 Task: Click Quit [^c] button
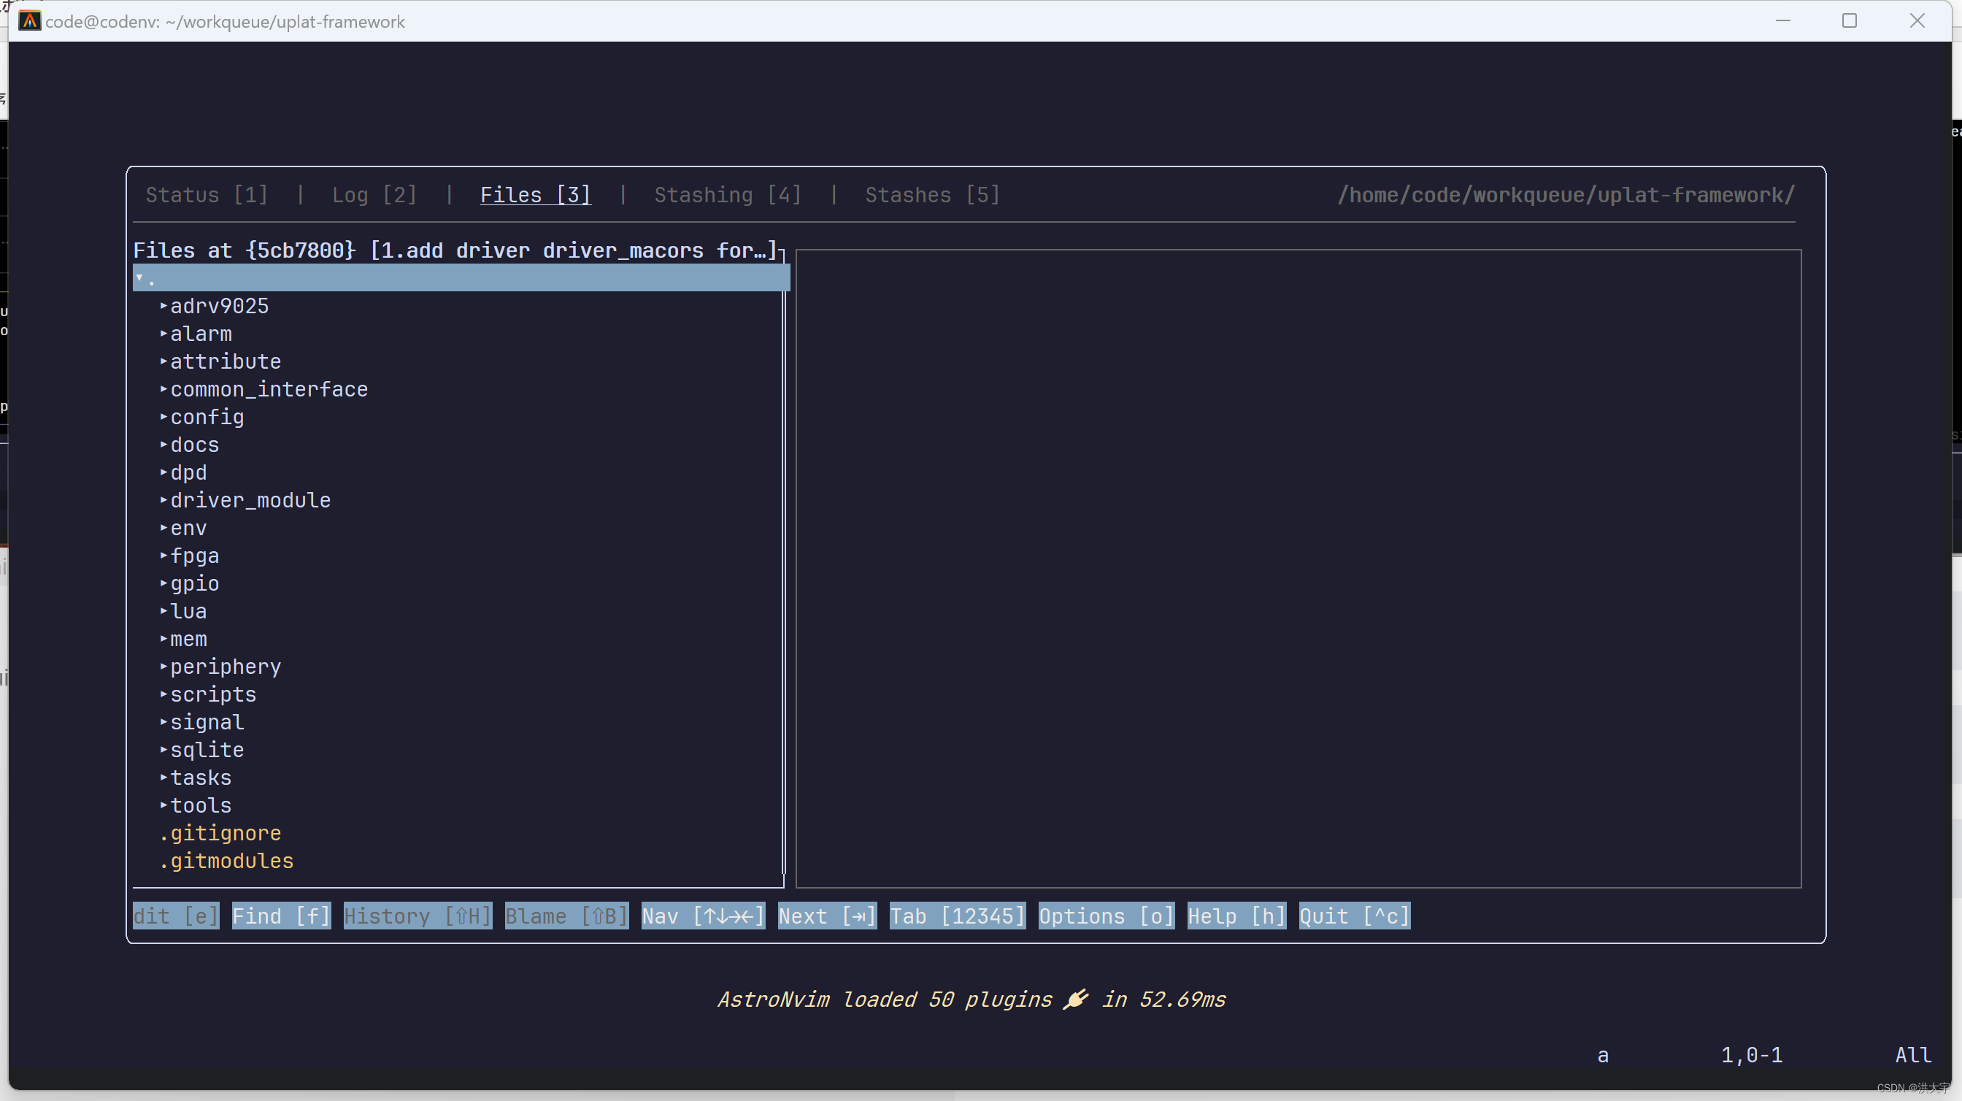click(1353, 916)
